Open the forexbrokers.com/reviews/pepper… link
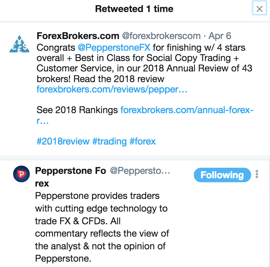 click(x=112, y=89)
